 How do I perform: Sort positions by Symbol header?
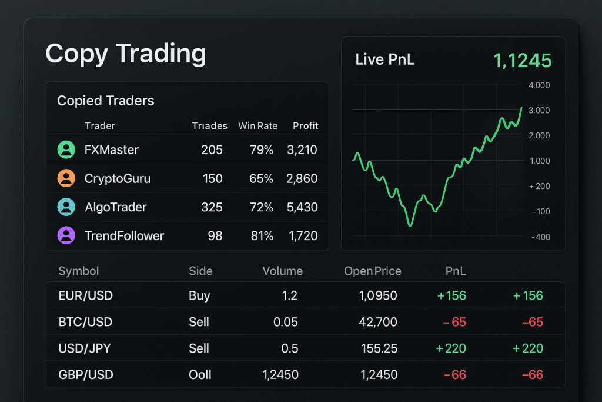coord(79,271)
